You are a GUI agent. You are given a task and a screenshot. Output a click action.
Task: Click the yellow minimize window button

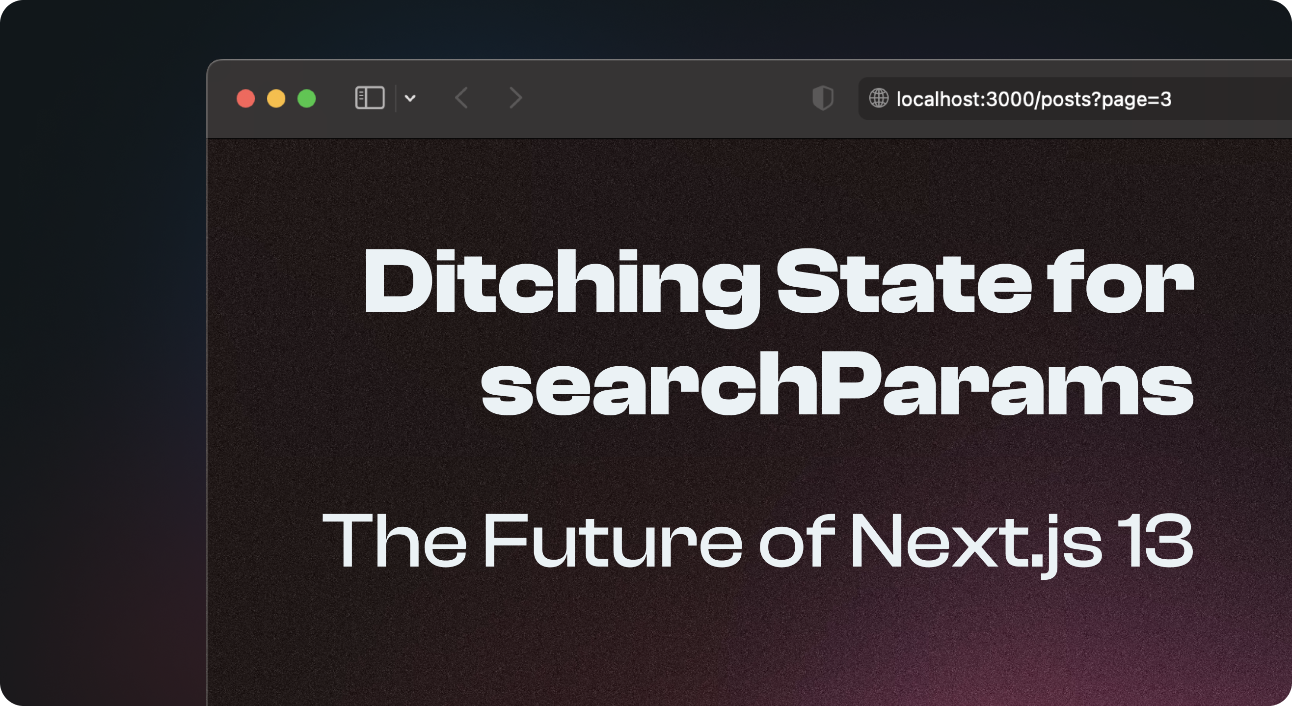(x=276, y=98)
